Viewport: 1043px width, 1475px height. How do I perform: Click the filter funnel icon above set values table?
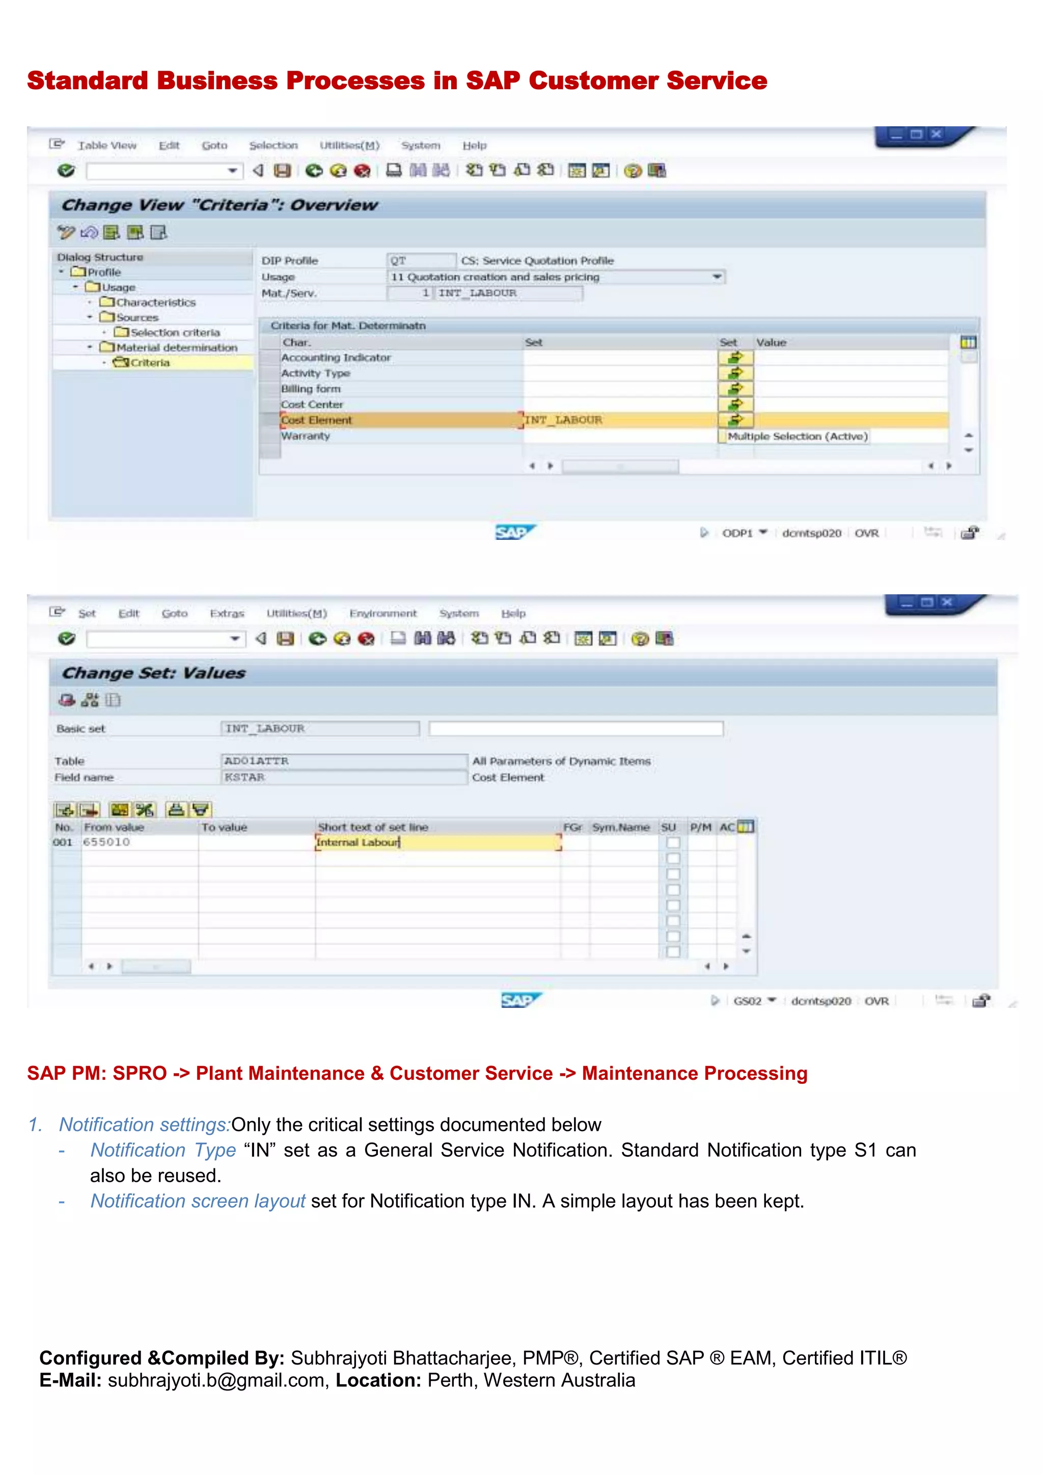pos(200,810)
